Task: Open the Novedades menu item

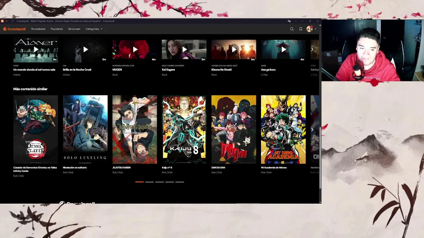Action: click(x=38, y=29)
